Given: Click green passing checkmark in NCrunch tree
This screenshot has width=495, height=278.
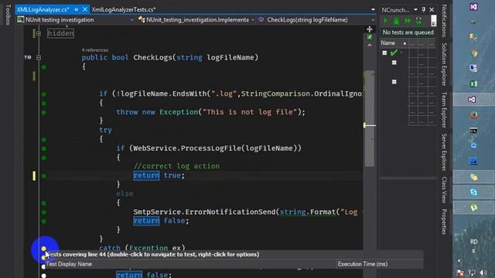Looking at the screenshot, I should [394, 53].
